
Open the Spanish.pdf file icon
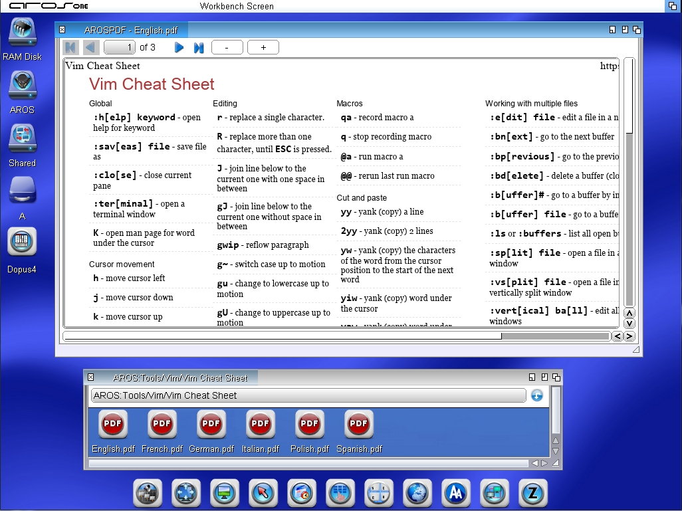(x=358, y=424)
